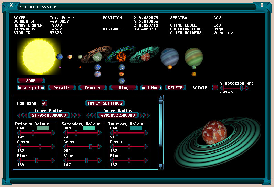Uncheck the Add Ring checkbox

[44, 103]
